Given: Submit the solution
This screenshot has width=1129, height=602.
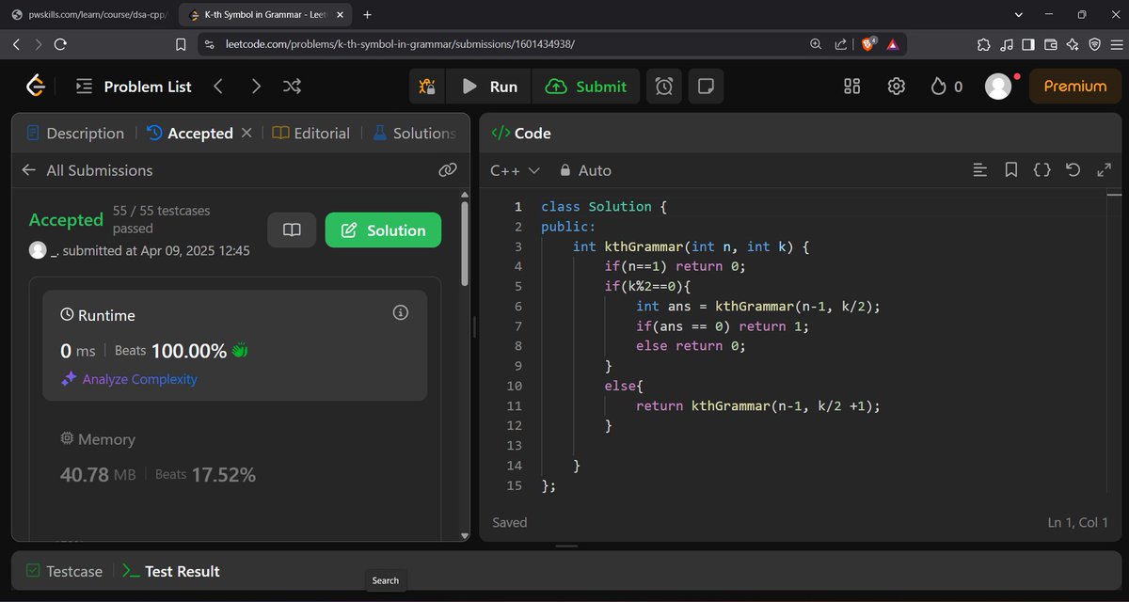Looking at the screenshot, I should 586,87.
